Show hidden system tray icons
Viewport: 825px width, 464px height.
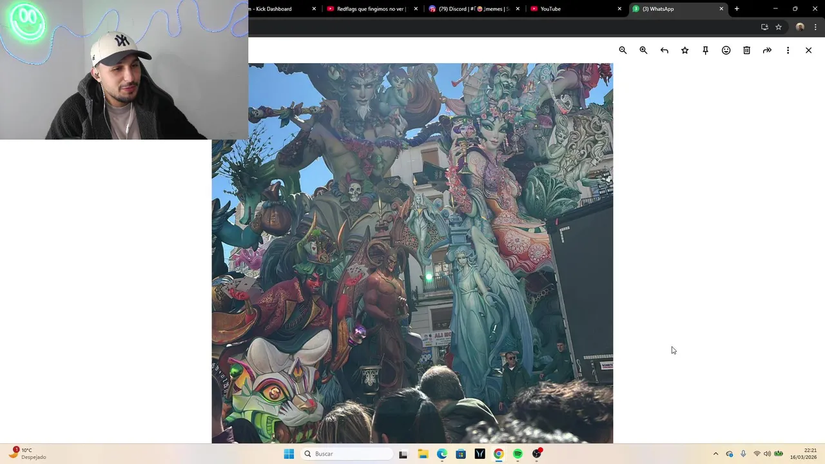(715, 454)
